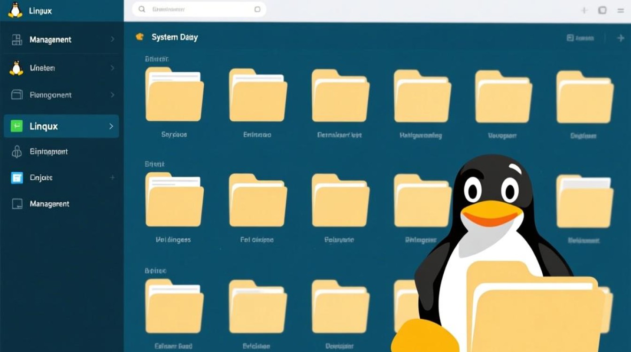
Task: Click the small penguin icon next to Uneten
Action: [x=15, y=68]
